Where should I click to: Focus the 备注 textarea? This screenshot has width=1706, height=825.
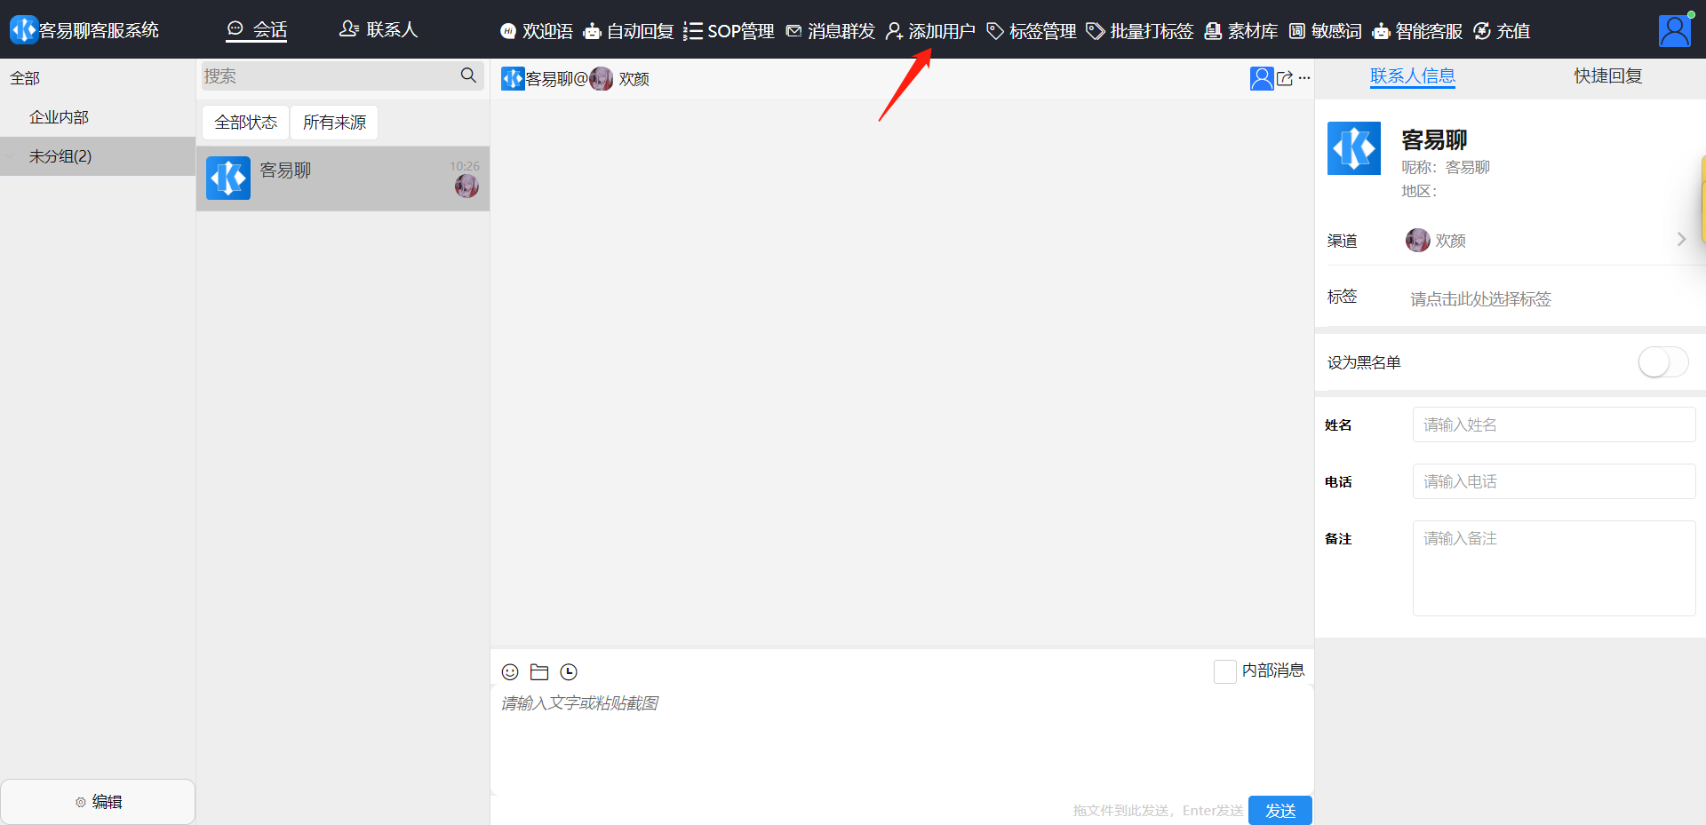coord(1554,568)
